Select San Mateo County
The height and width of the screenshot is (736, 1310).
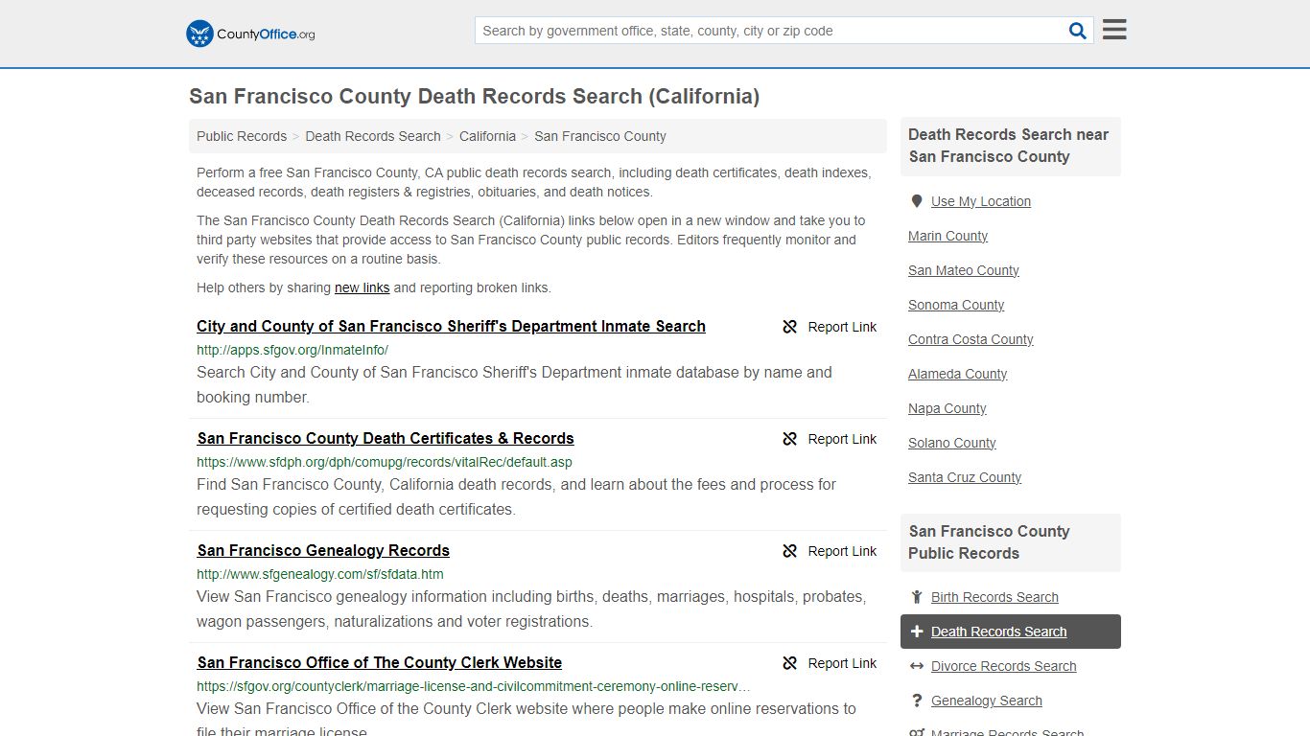[964, 270]
